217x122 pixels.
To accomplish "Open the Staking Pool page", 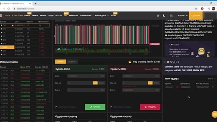I will click(86, 16).
